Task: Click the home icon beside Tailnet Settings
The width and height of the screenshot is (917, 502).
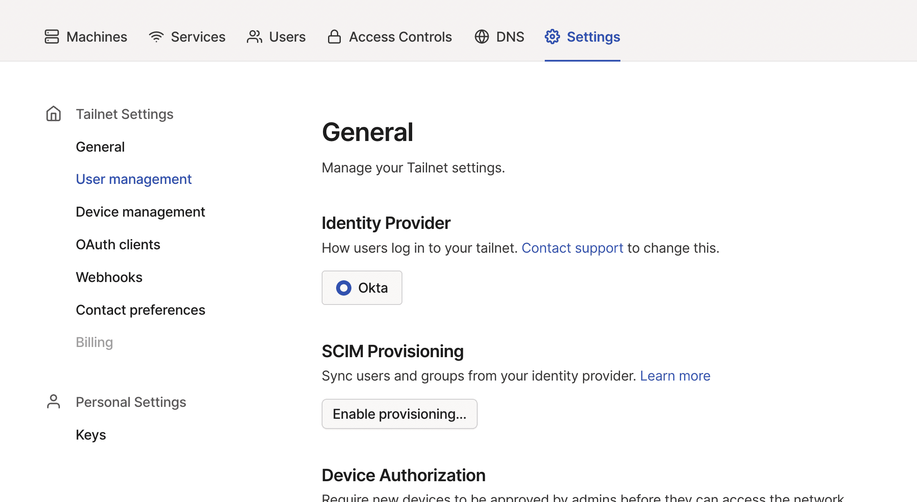Action: [53, 113]
